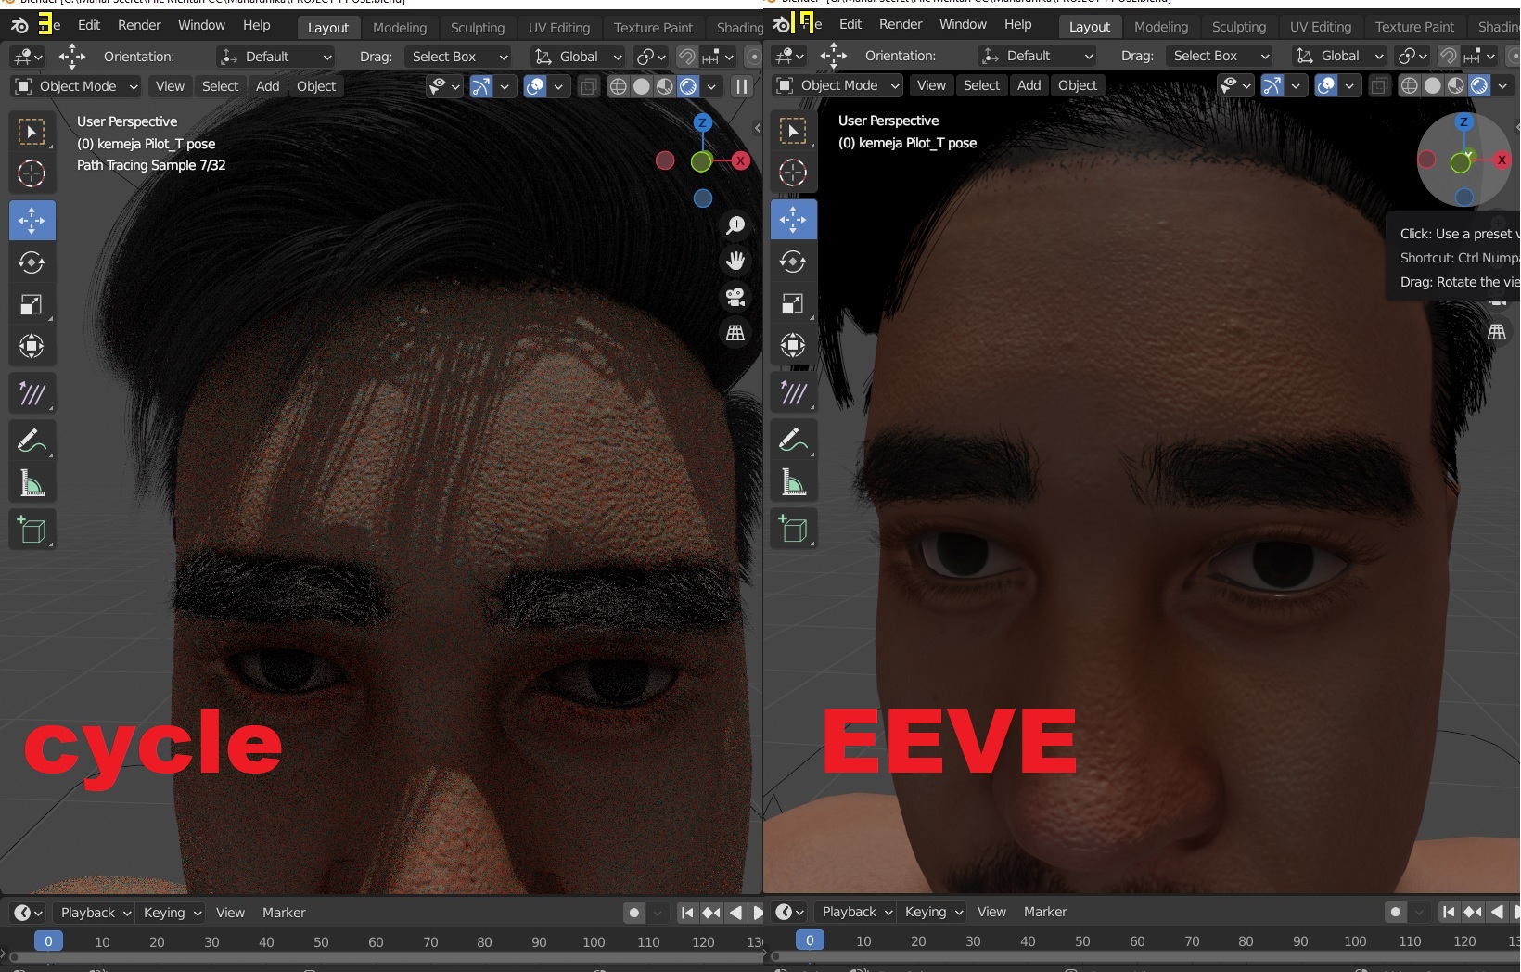Activate the Scale tool in right viewport

pyautogui.click(x=793, y=303)
